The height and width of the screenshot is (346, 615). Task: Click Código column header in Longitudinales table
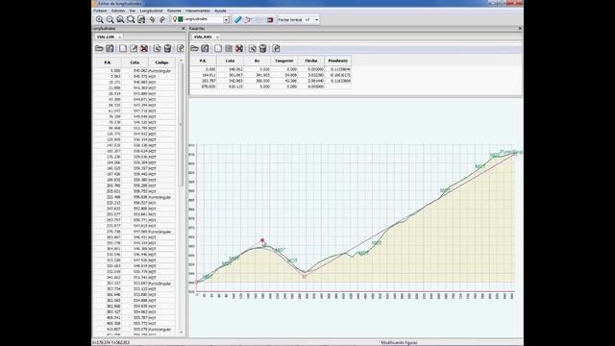point(161,62)
